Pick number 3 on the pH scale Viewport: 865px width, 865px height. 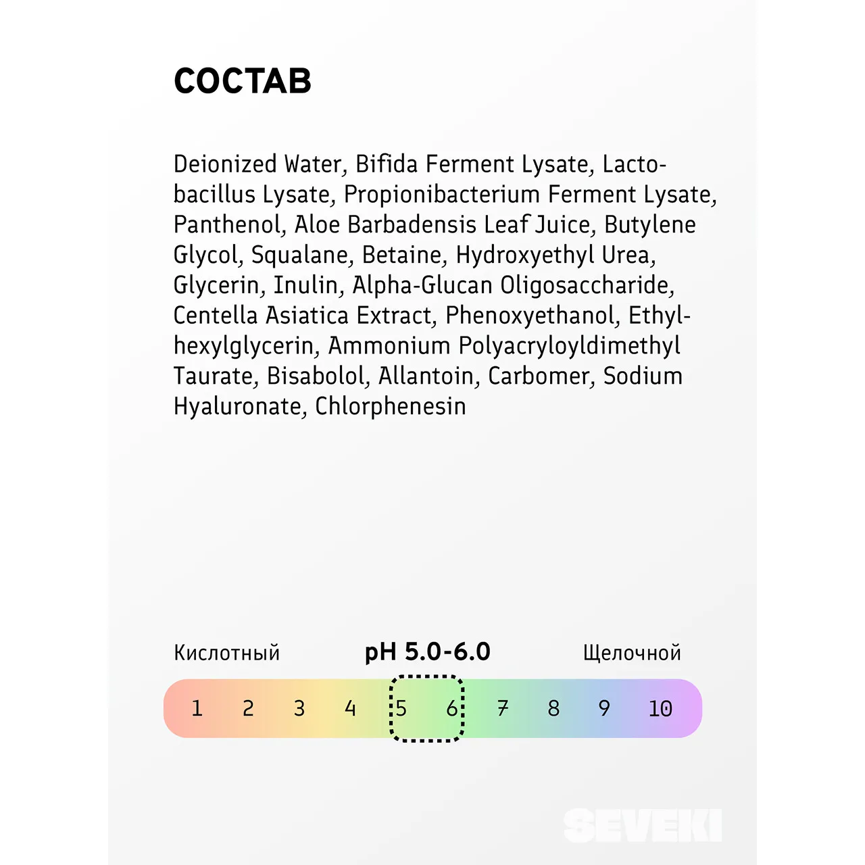click(x=299, y=708)
